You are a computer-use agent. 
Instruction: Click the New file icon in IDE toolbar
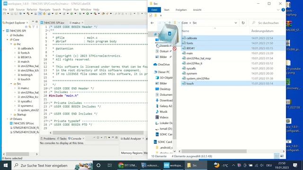point(4,14)
